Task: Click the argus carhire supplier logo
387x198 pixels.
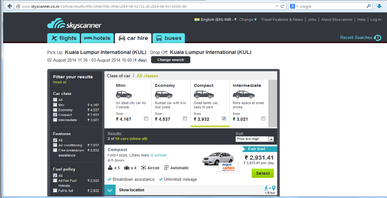Action: pos(228,167)
